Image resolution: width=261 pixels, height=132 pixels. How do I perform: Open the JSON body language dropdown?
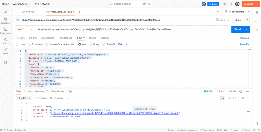tap(123, 44)
